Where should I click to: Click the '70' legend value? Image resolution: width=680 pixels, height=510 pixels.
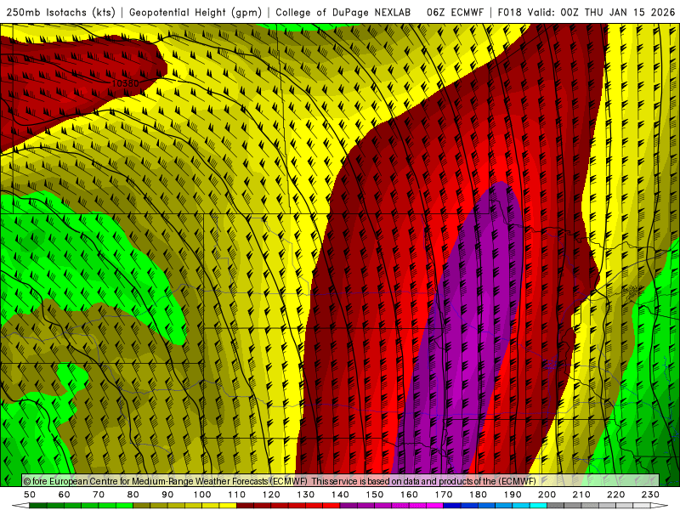(99, 495)
